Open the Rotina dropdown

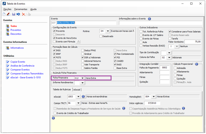click(108, 31)
